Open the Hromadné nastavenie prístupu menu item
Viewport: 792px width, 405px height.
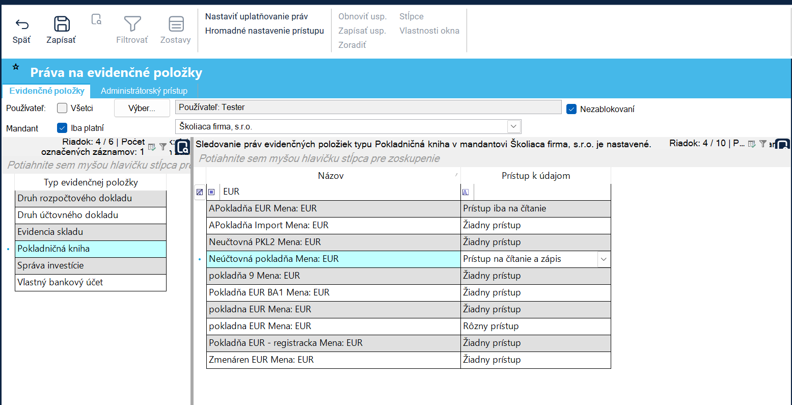click(264, 31)
